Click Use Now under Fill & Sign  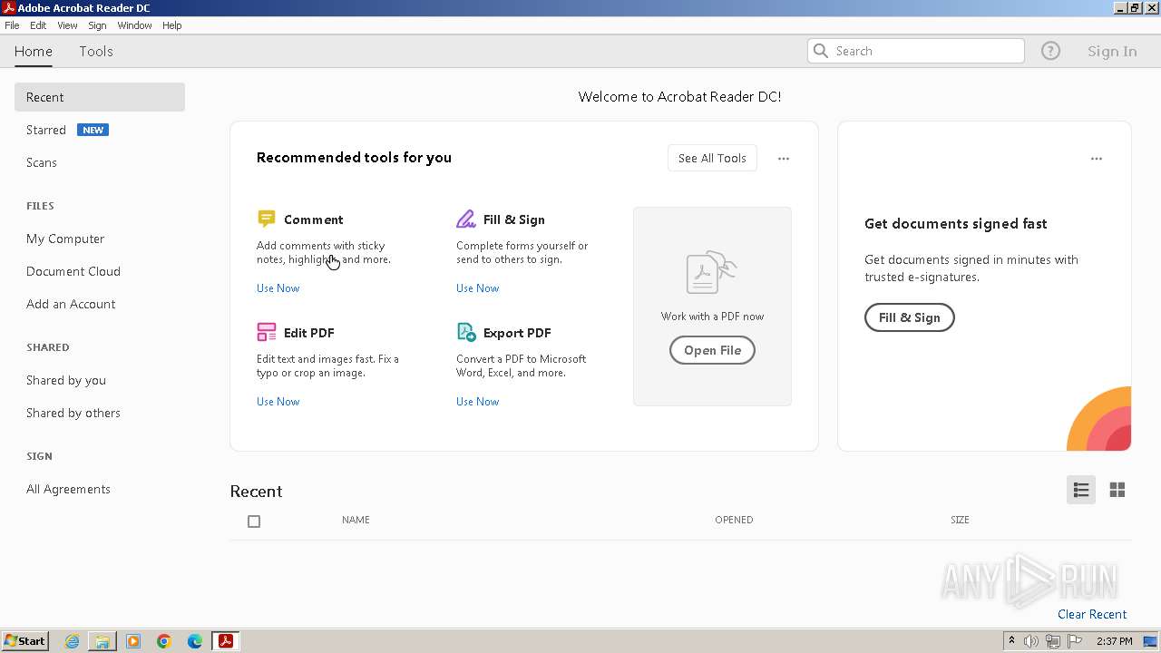pos(477,288)
